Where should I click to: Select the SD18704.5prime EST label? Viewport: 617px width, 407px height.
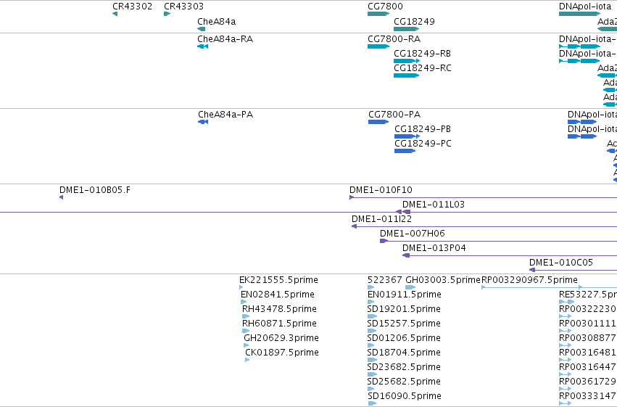404,353
